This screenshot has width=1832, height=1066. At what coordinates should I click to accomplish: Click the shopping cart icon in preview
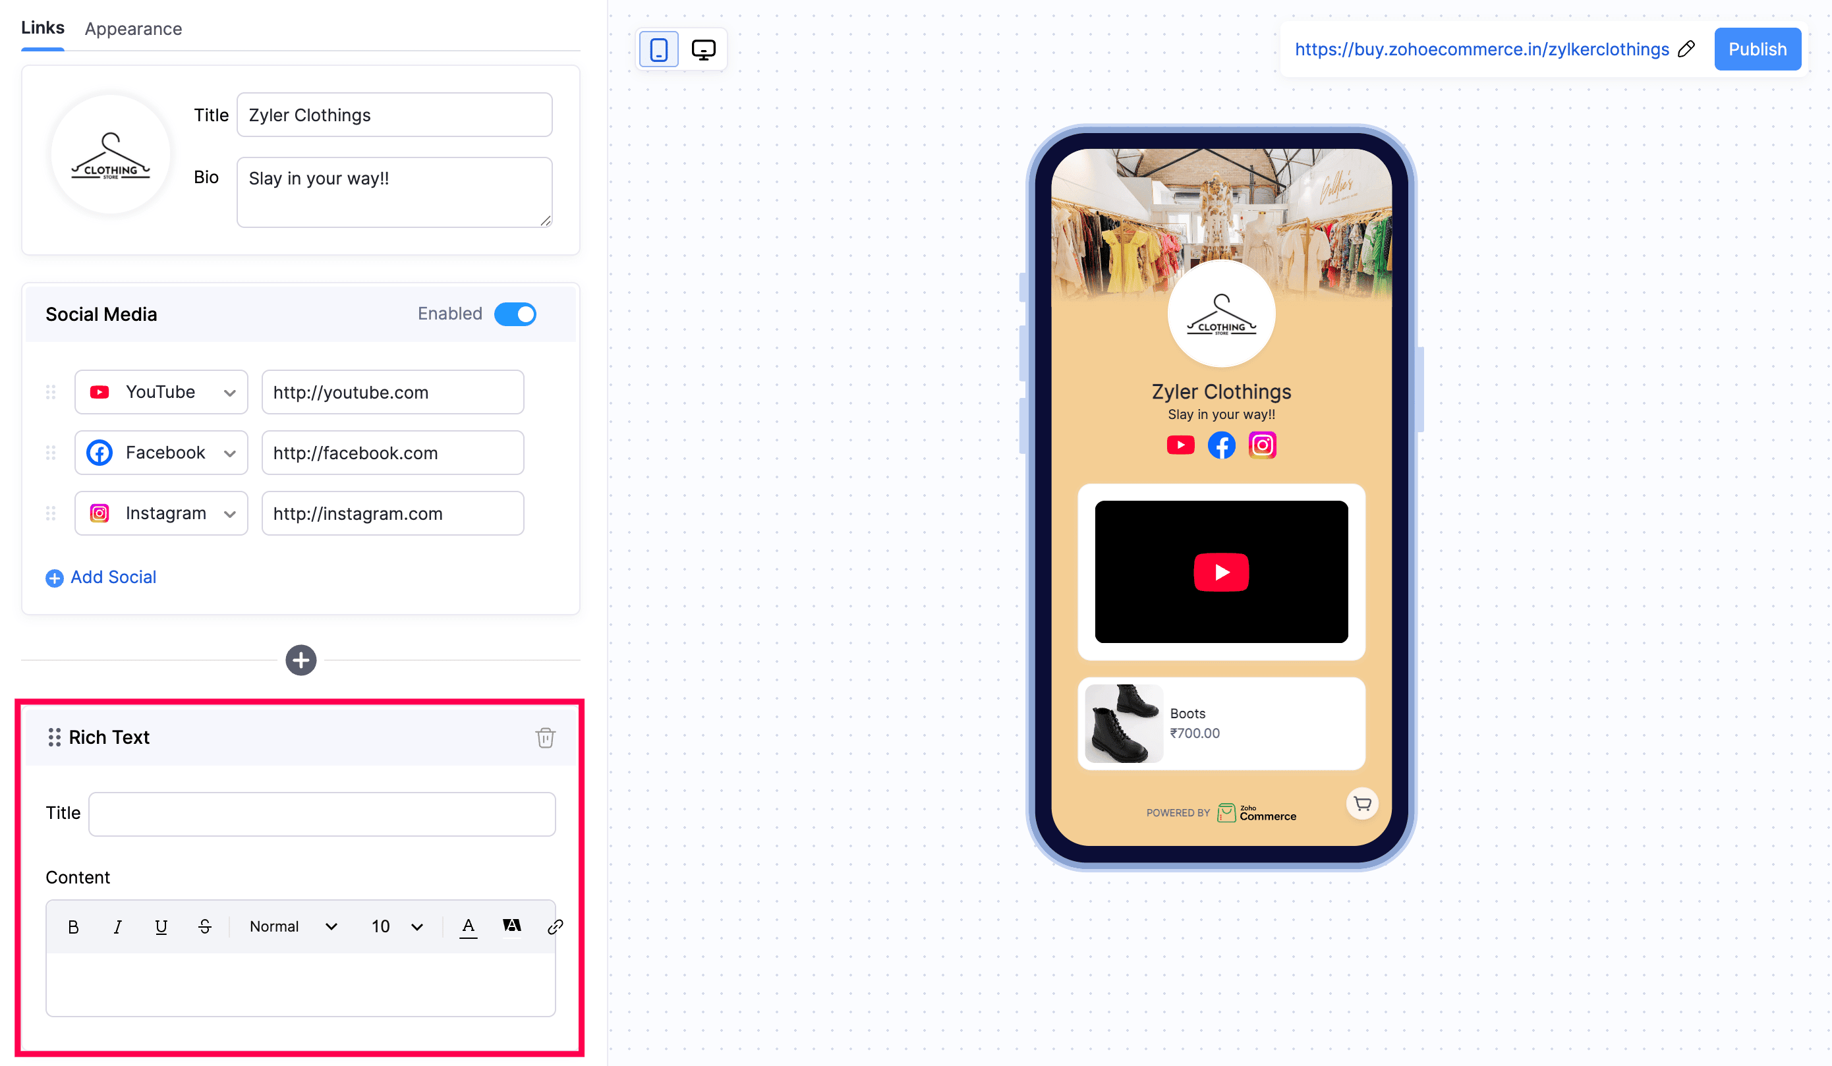(x=1361, y=804)
